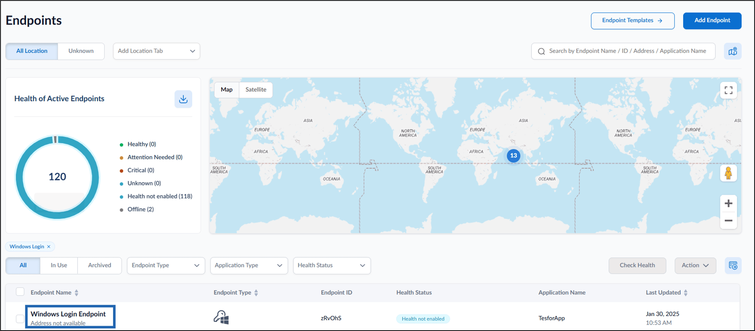Click the search by endpoint name field
Viewport: 755px width, 331px height.
point(623,51)
